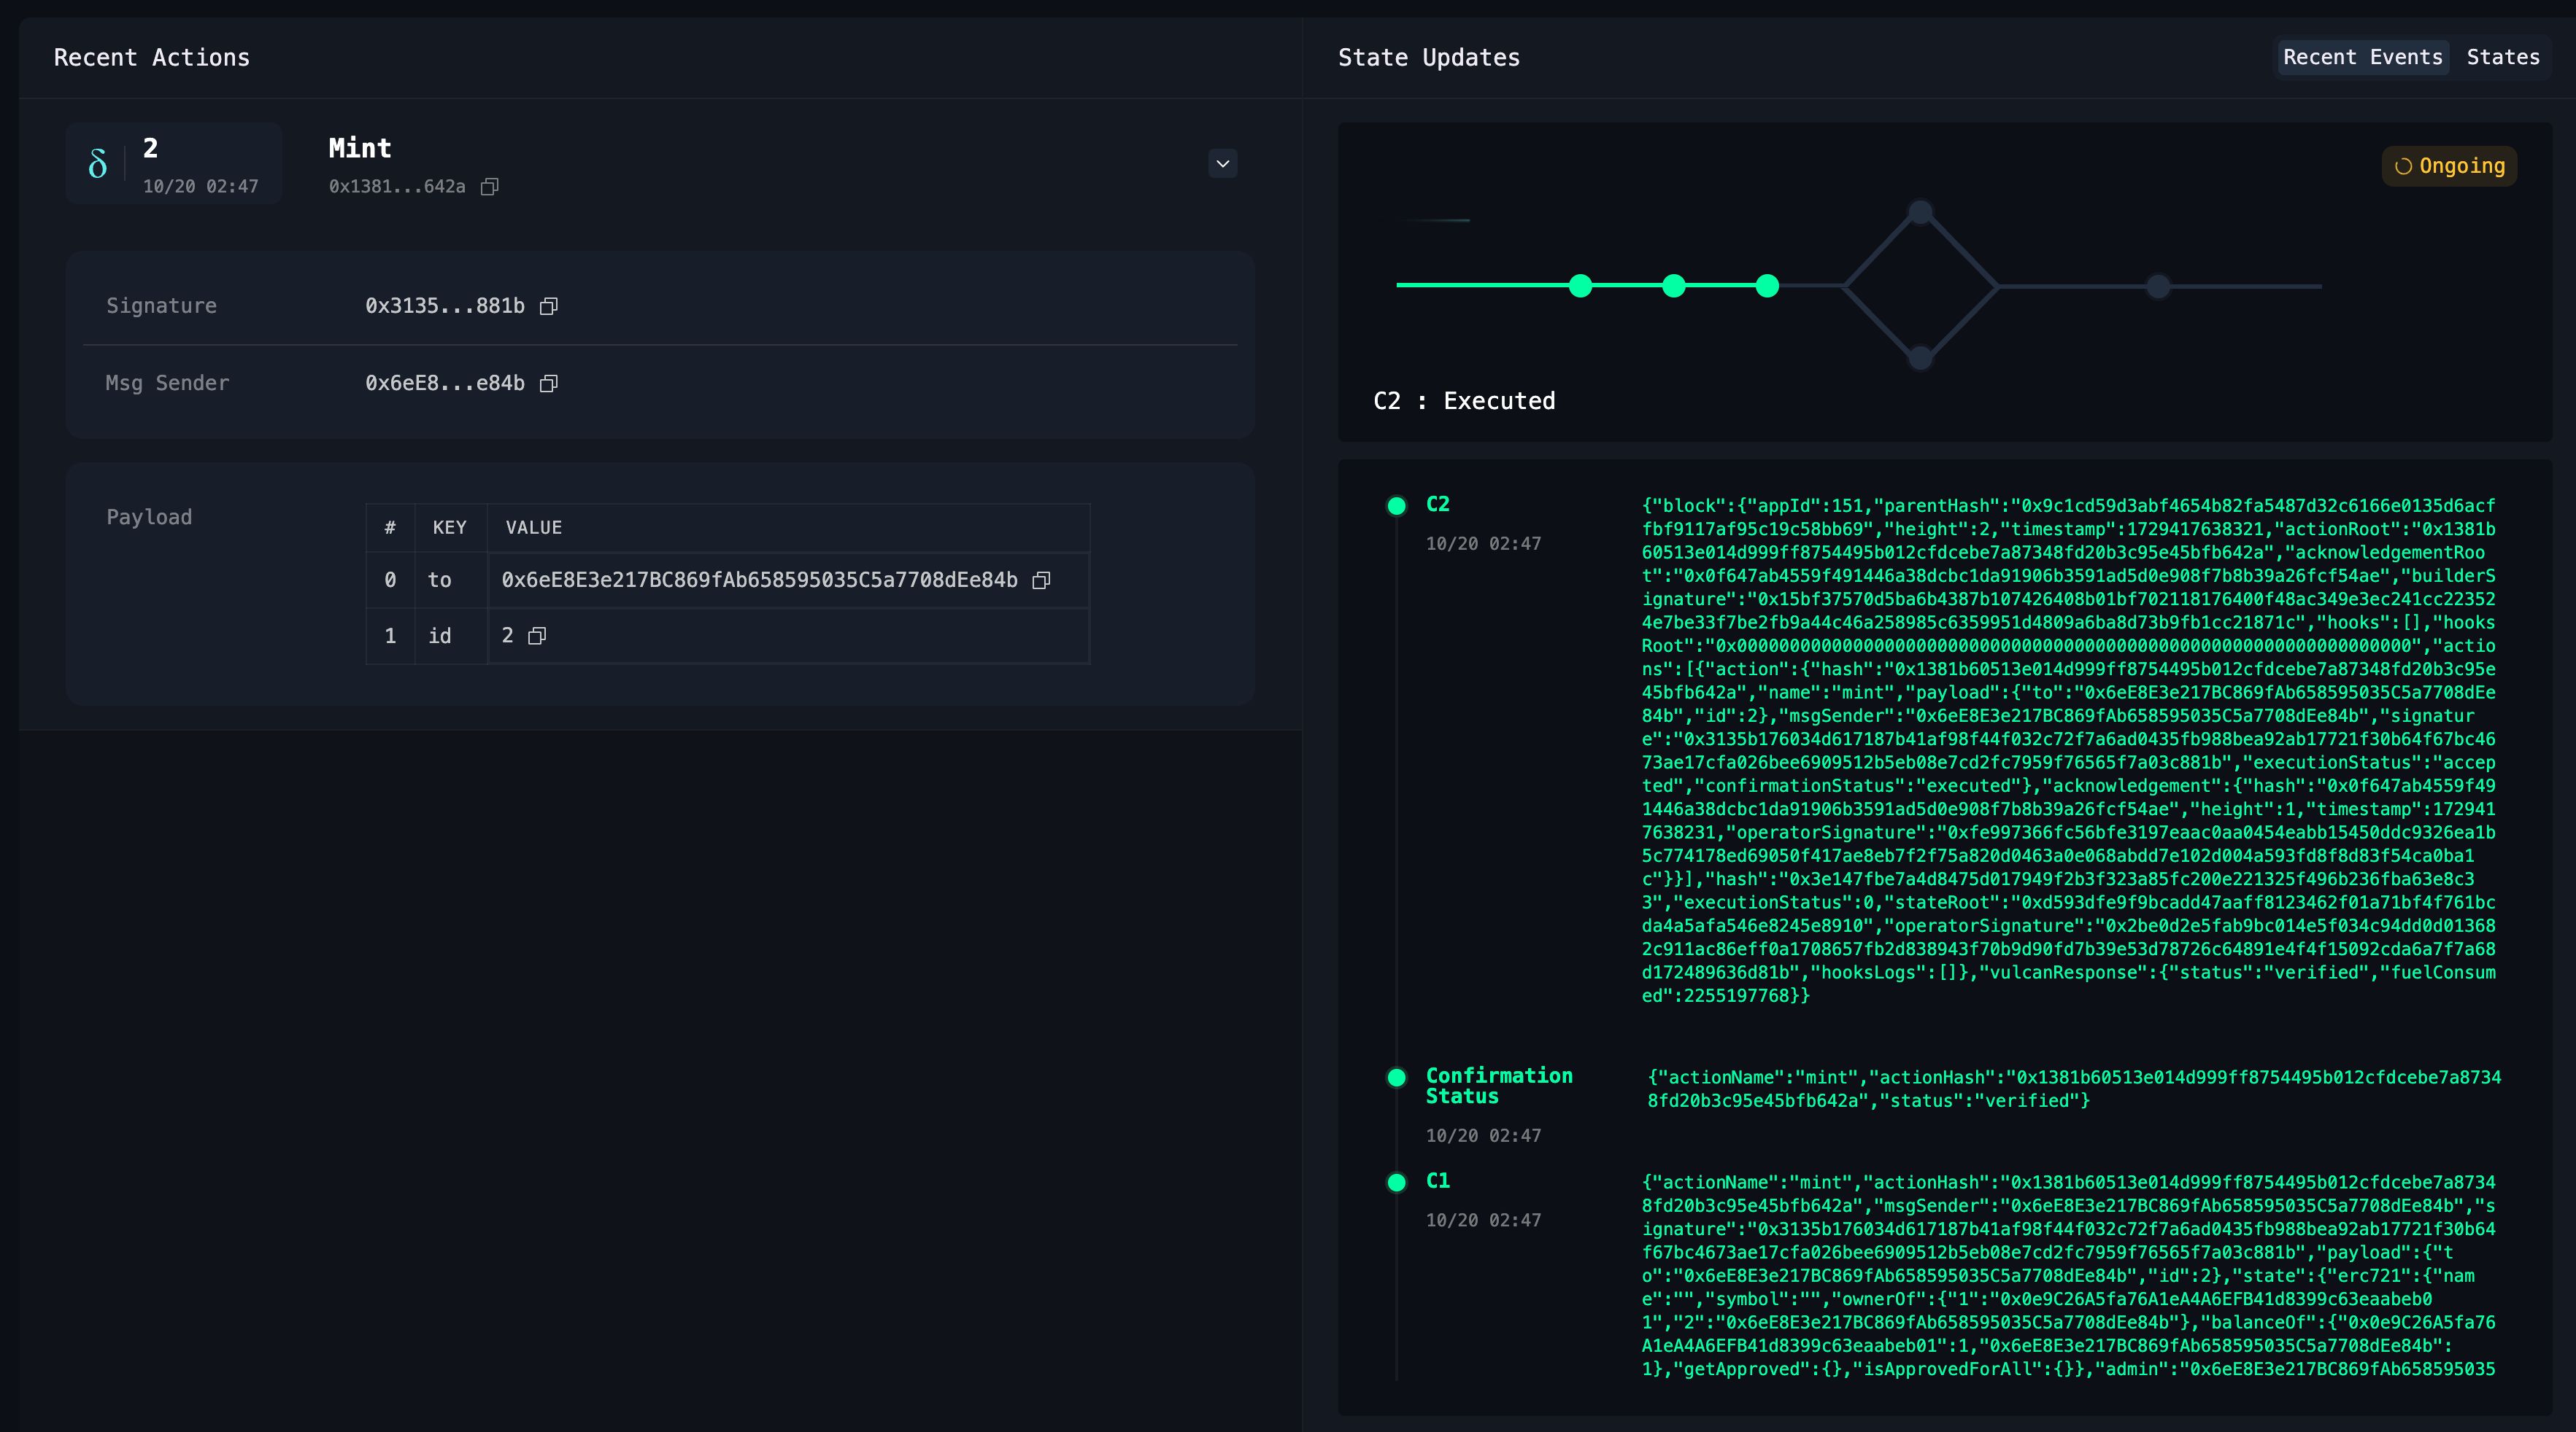Collapse the Mint action details chevron
This screenshot has width=2576, height=1432.
1222,164
